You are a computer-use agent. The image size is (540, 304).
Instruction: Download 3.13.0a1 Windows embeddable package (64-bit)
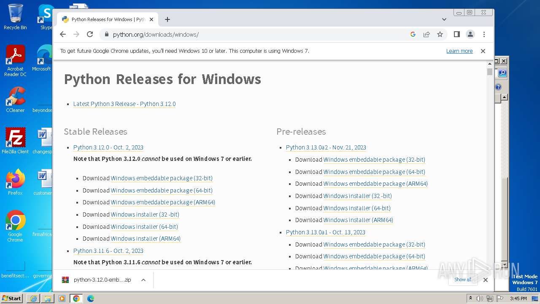[x=374, y=256]
